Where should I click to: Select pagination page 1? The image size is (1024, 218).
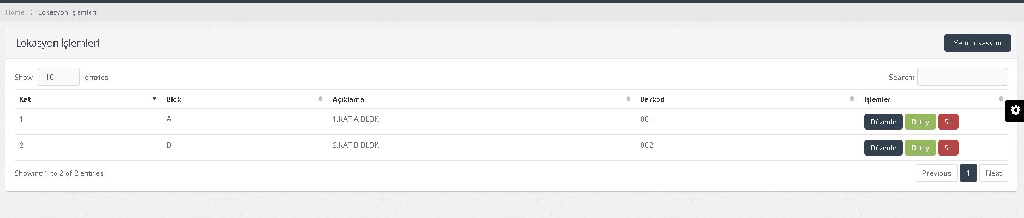968,173
